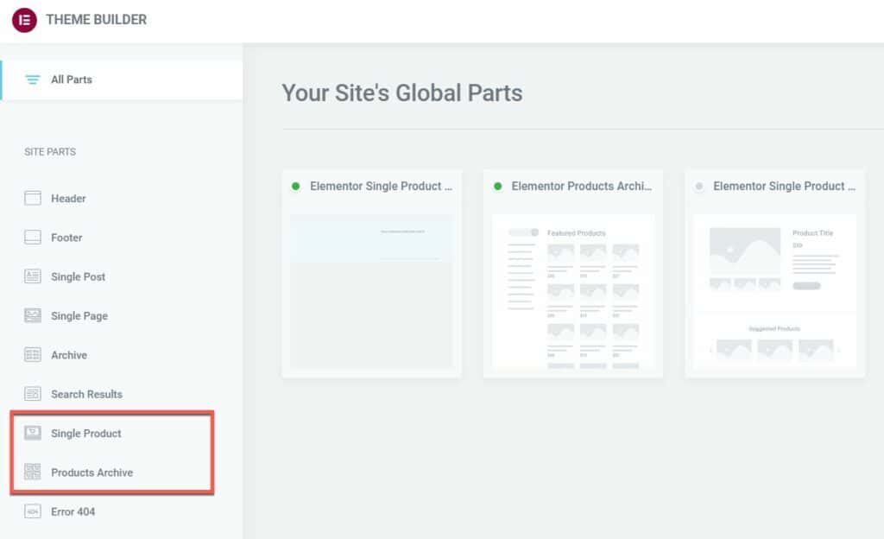
Task: Click the filter icon beside All Parts
Action: (x=33, y=79)
